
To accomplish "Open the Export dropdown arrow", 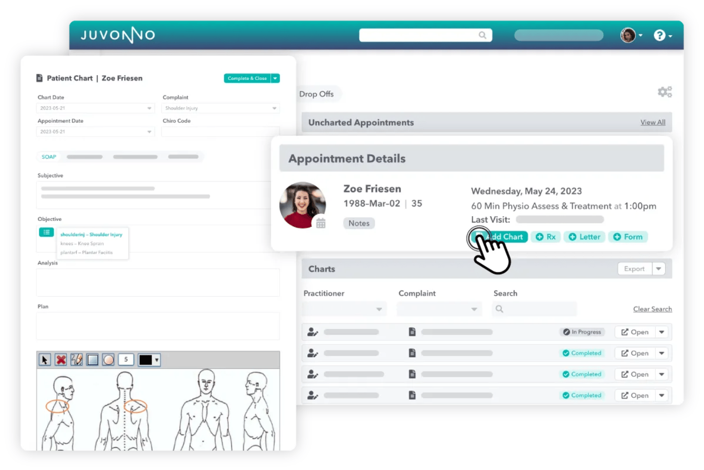I will (659, 269).
